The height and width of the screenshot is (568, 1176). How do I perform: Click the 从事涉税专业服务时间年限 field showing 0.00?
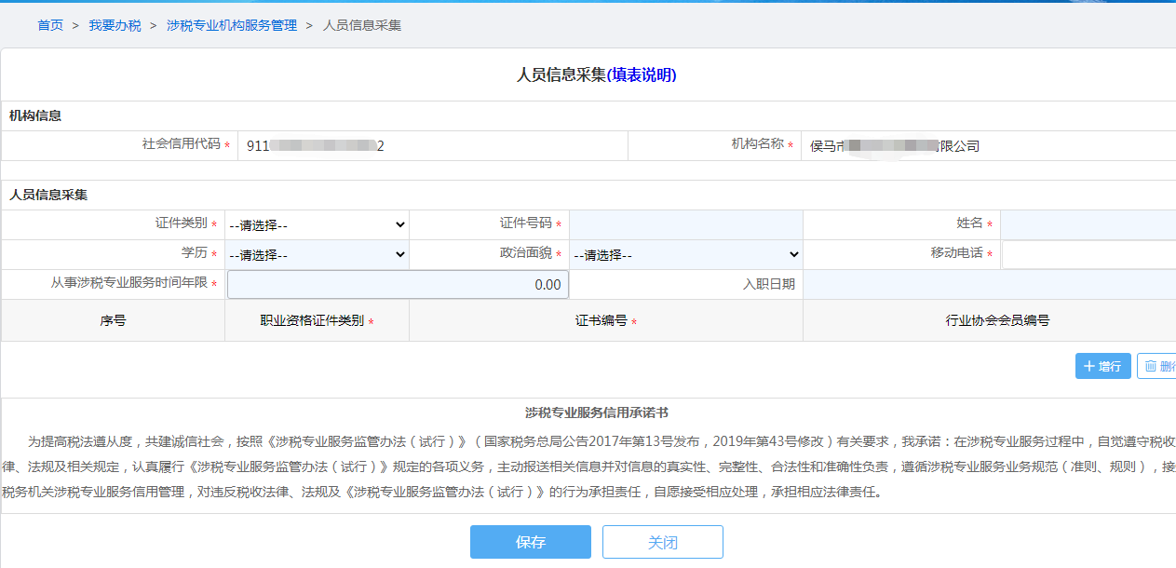pos(398,284)
